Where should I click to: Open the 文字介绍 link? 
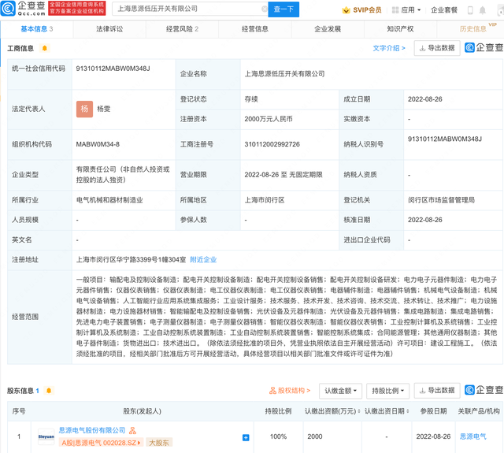point(388,48)
